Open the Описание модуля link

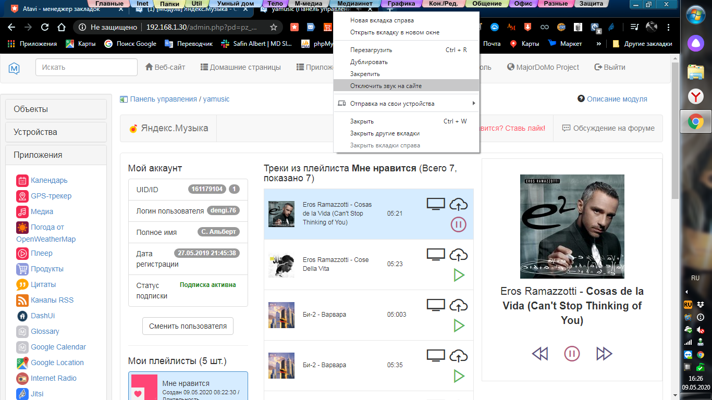click(x=617, y=99)
